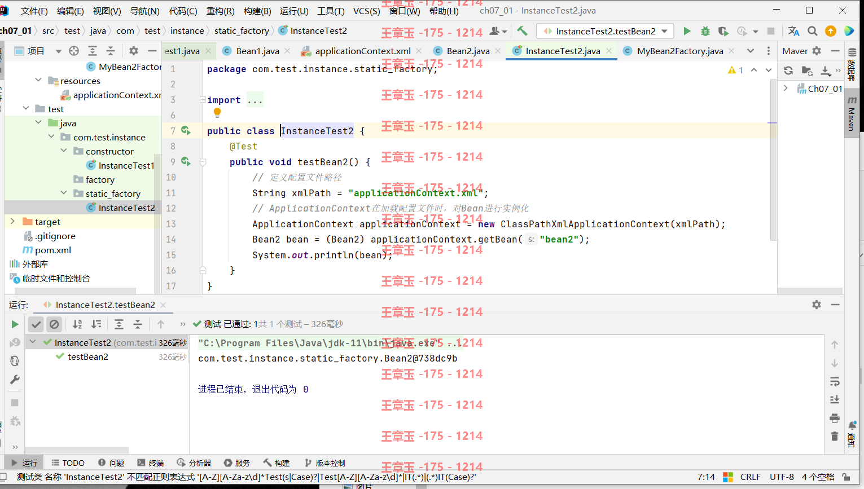
Task: Select InstanceTest1 in the project tree
Action: click(126, 165)
